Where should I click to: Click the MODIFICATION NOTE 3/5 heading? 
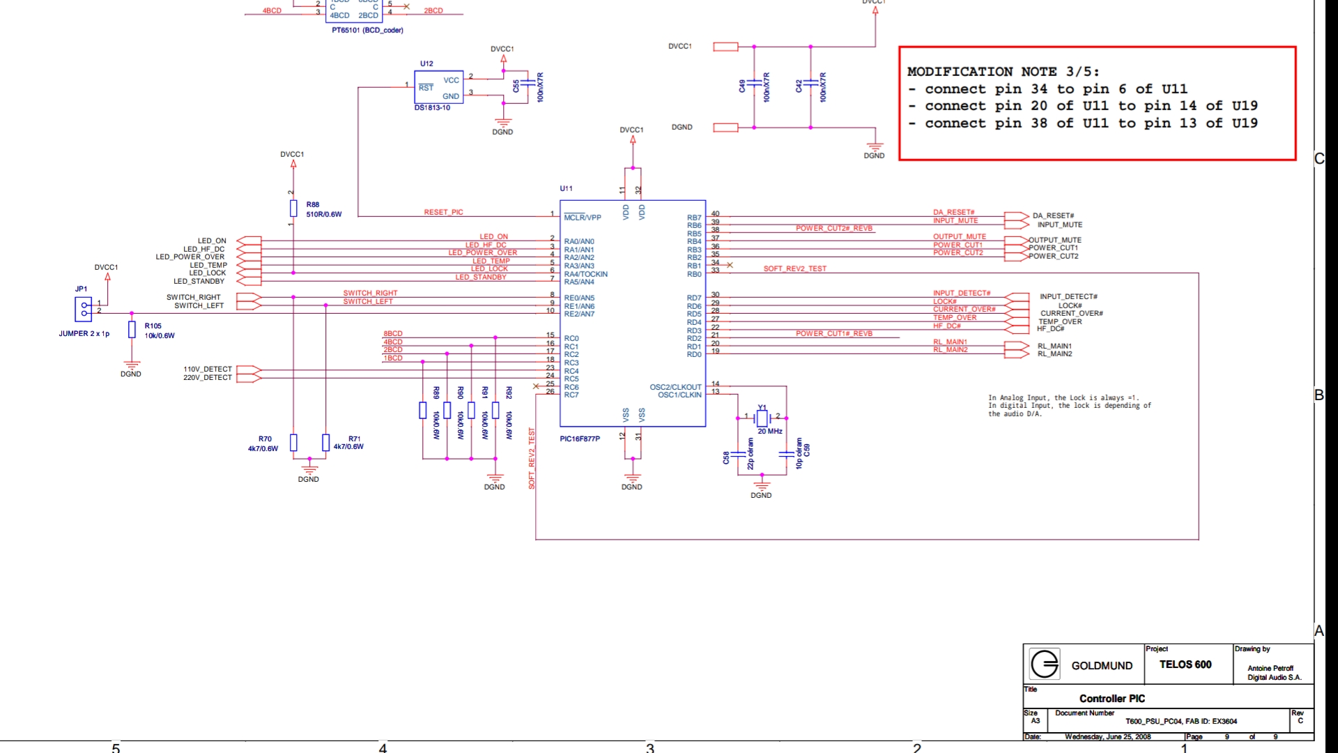click(1003, 72)
